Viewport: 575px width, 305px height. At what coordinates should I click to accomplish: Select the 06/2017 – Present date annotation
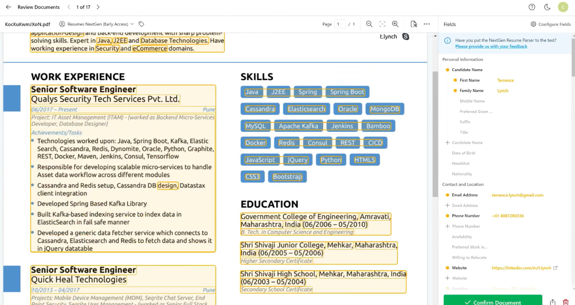(x=54, y=110)
